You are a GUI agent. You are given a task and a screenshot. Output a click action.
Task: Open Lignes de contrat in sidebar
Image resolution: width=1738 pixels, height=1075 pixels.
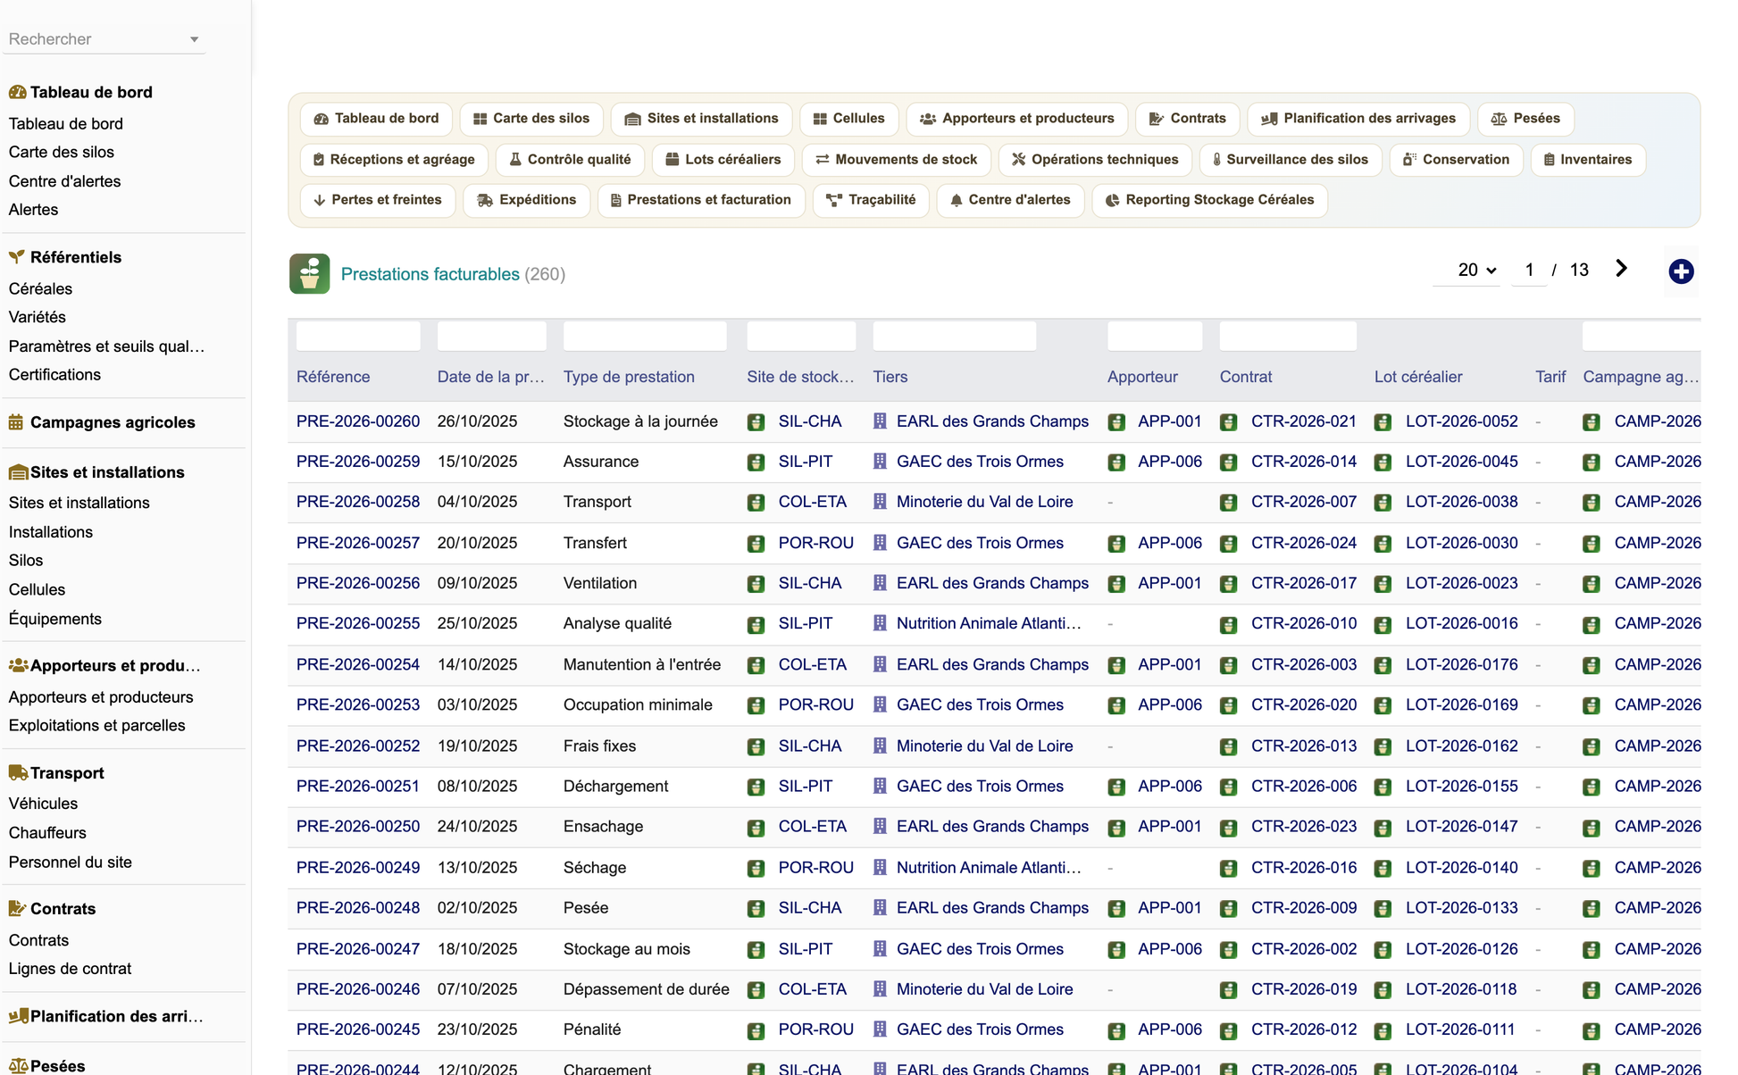pos(70,969)
